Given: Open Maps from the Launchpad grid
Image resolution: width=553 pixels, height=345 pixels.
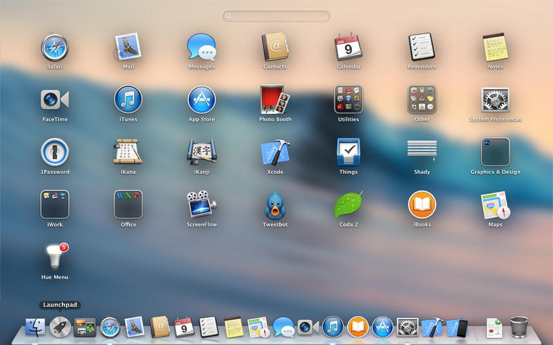Looking at the screenshot, I should (x=495, y=205).
